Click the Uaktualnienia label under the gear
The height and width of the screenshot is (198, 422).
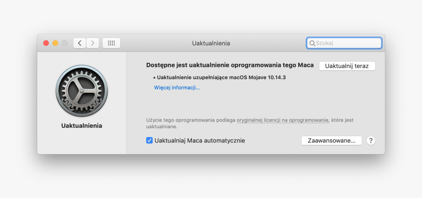[x=81, y=126]
